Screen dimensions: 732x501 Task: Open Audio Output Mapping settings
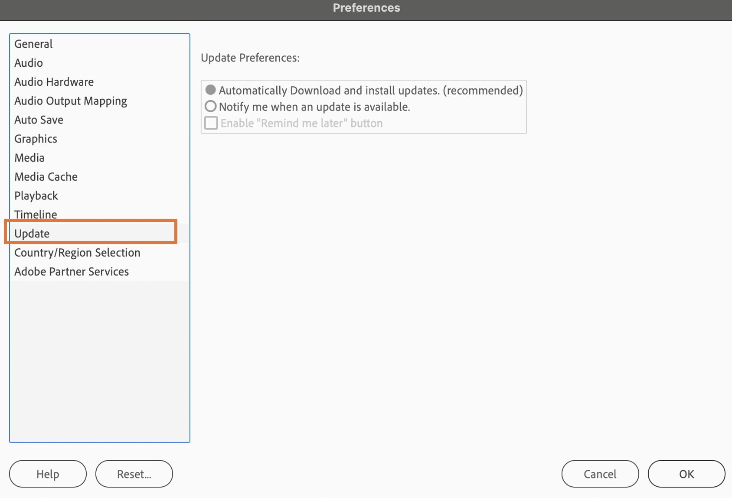[x=71, y=101]
